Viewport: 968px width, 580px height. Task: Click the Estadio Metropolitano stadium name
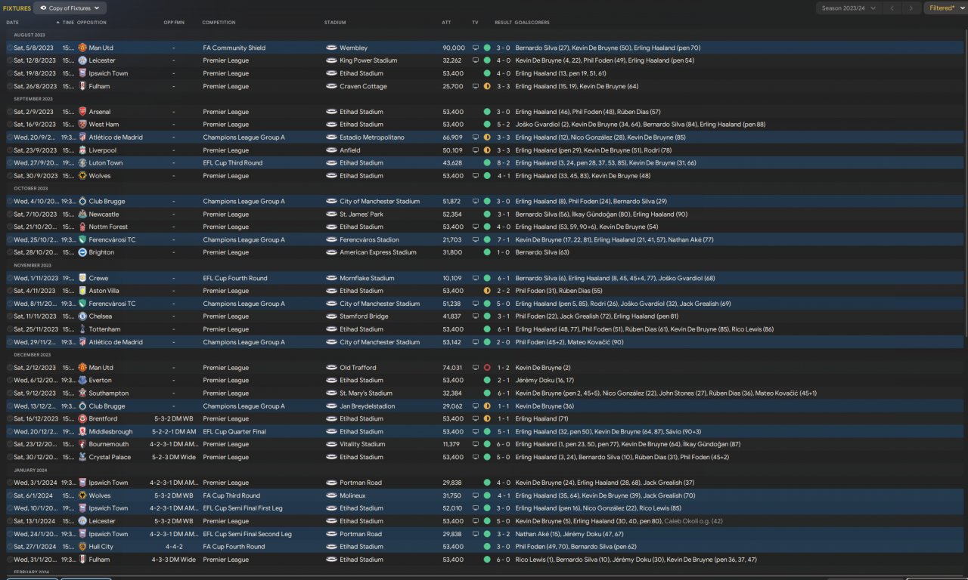[x=372, y=137]
